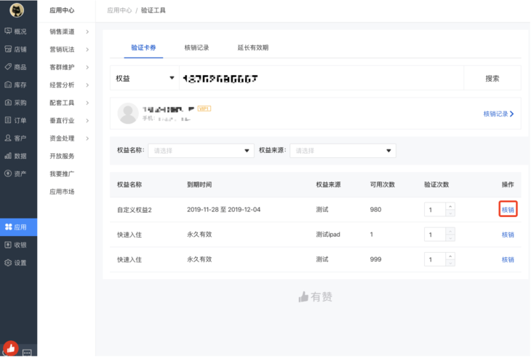Open the 权益名称 select dropdown
The image size is (531, 357).
pyautogui.click(x=201, y=151)
